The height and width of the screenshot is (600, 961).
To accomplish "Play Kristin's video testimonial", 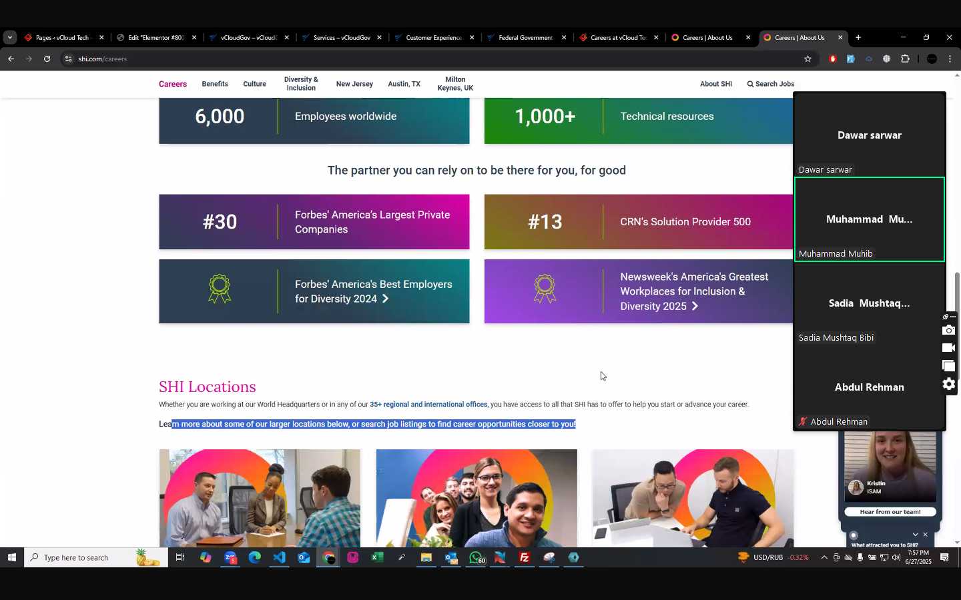I will (x=890, y=467).
